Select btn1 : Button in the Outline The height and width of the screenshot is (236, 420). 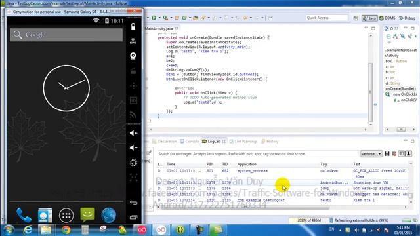396,61
